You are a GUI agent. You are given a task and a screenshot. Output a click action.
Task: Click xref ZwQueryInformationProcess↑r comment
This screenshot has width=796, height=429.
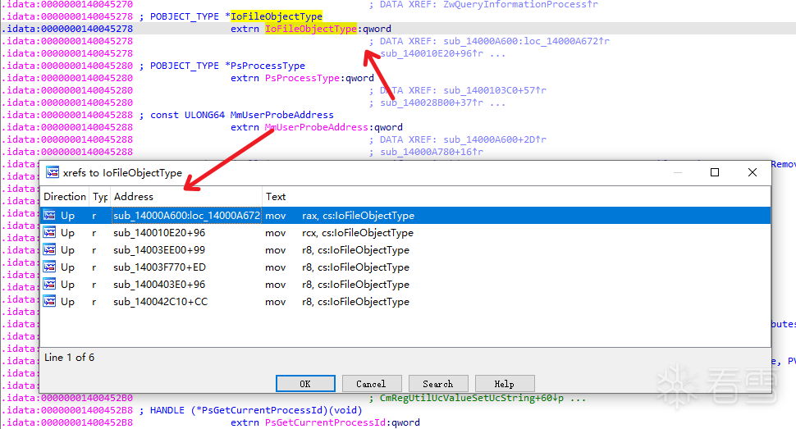(520, 5)
